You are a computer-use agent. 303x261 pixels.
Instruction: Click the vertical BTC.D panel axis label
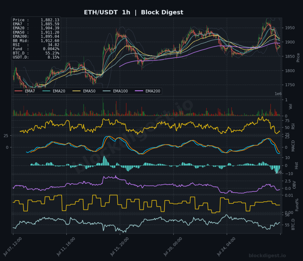(x=293, y=224)
